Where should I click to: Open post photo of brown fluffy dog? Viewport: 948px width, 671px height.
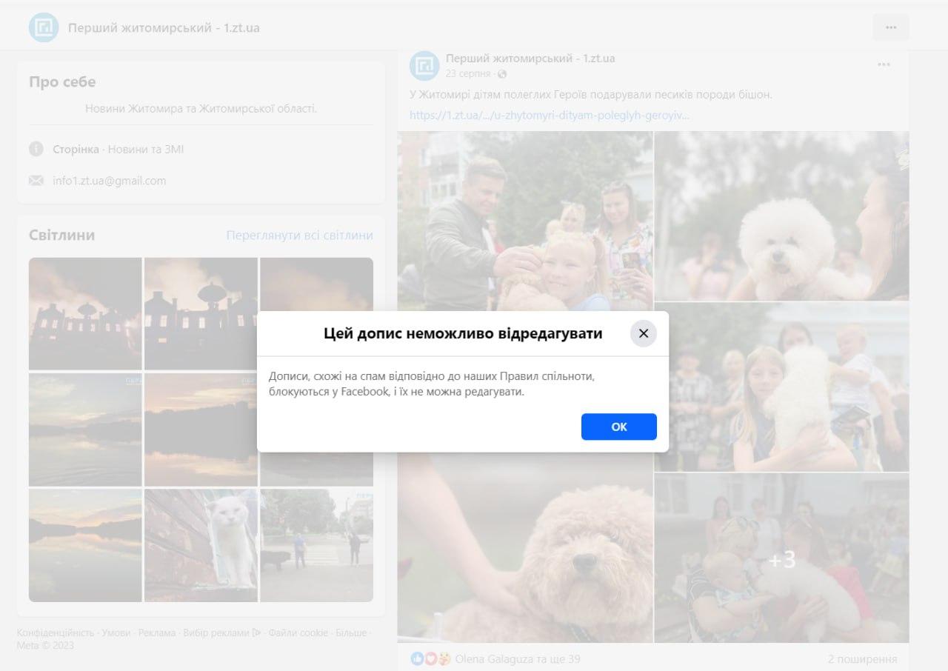tap(525, 547)
